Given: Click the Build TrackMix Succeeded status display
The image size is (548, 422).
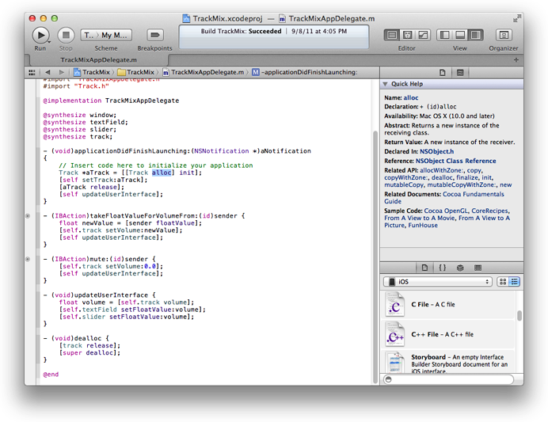Looking at the screenshot, I should (274, 36).
